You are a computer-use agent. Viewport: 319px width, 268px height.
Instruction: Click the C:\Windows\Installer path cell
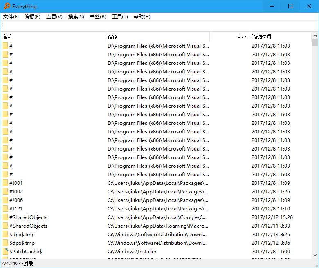(x=132, y=252)
